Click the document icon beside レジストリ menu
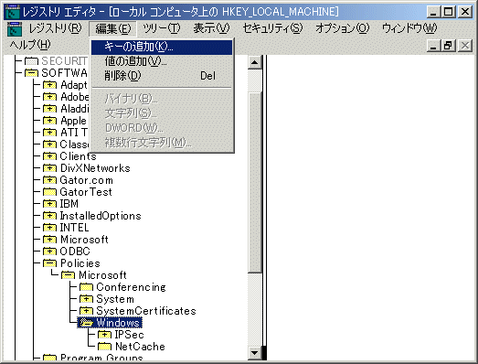The height and width of the screenshot is (364, 478). pos(15,29)
